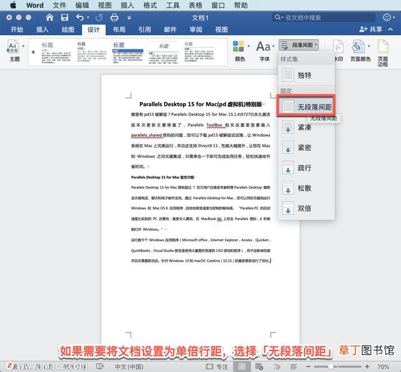Click the 页面颜色 paint bucket icon

point(358,47)
